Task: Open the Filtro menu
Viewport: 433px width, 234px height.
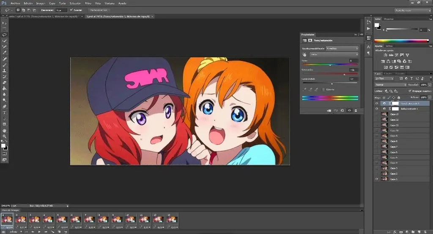Action: click(88, 3)
